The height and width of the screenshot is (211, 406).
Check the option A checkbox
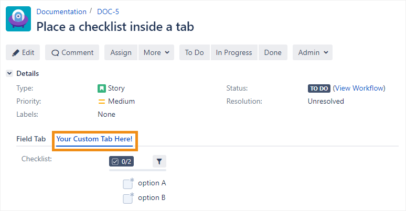127,184
